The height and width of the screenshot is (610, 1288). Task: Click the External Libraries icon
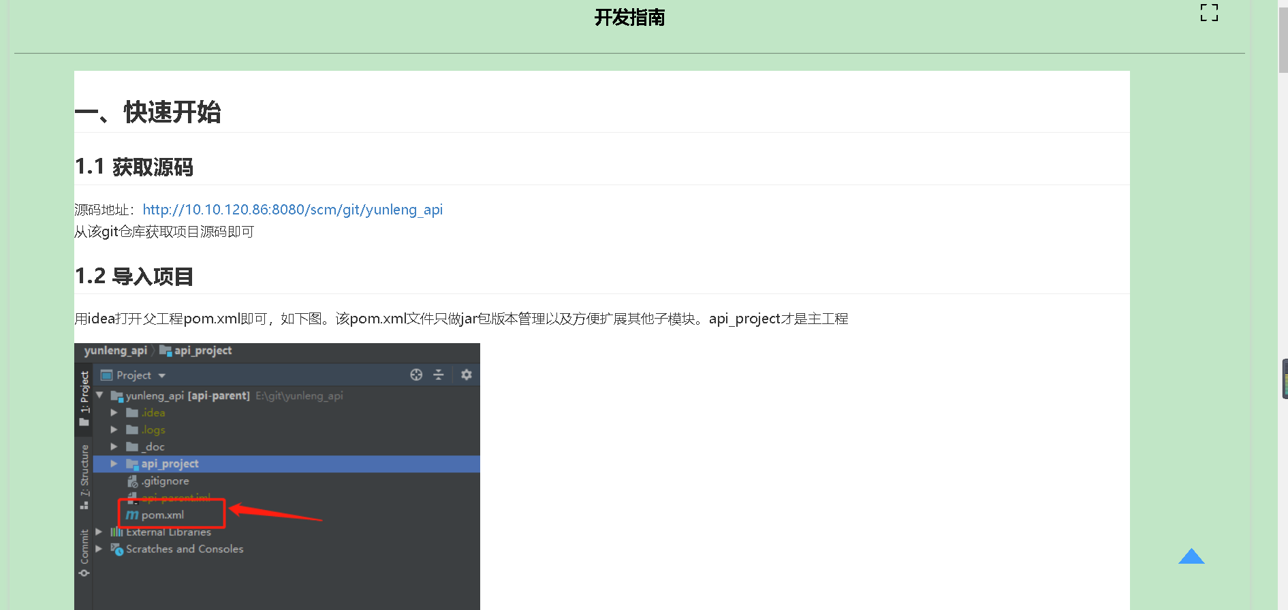point(117,532)
